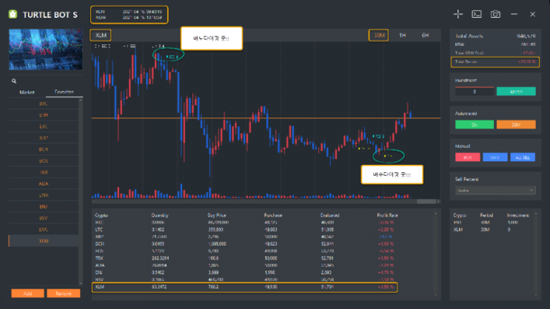The width and height of the screenshot is (550, 309).
Task: Click TRX purchase value 50,000
Action: [271, 258]
